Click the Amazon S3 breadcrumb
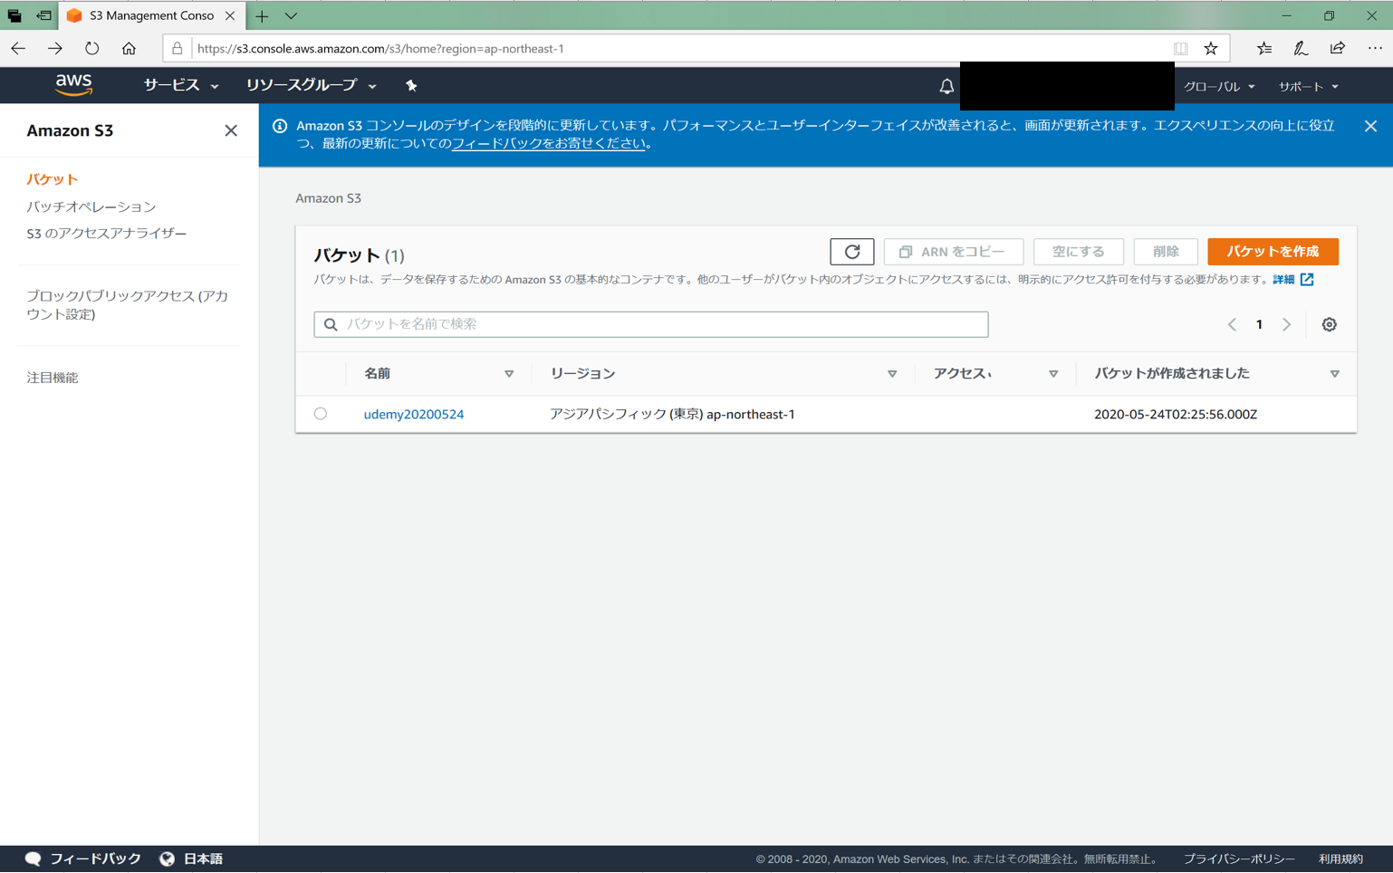This screenshot has height=873, width=1393. pyautogui.click(x=328, y=197)
